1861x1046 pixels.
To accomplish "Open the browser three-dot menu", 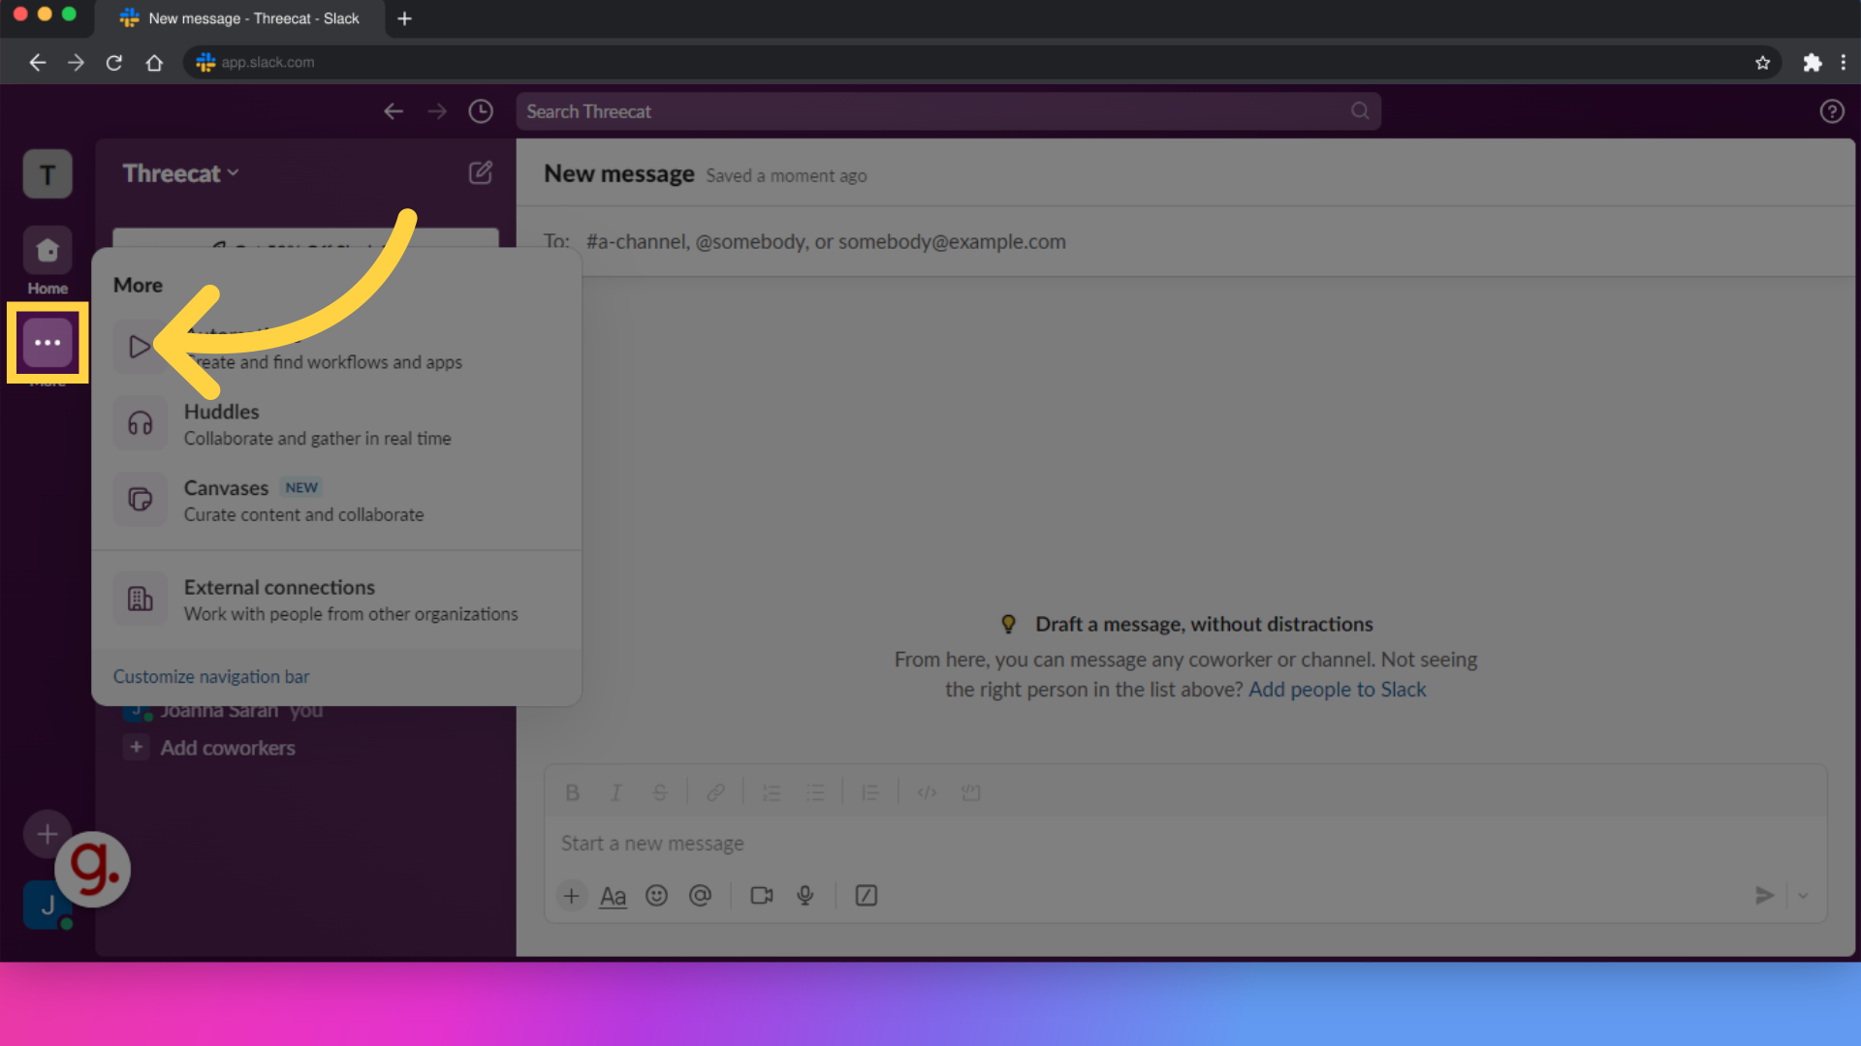I will (x=1843, y=62).
